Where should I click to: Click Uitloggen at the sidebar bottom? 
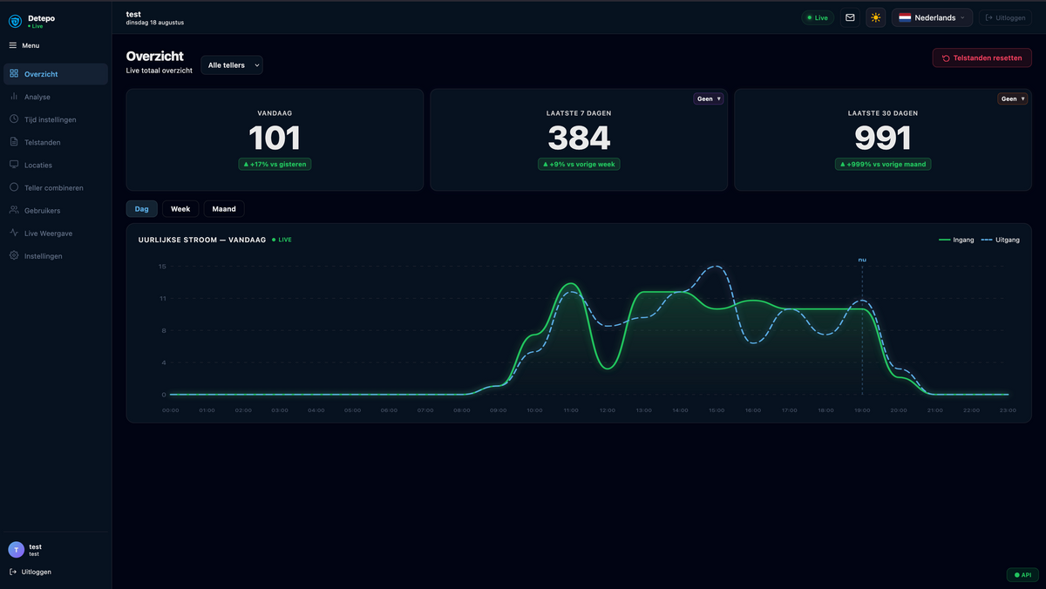[x=31, y=572]
